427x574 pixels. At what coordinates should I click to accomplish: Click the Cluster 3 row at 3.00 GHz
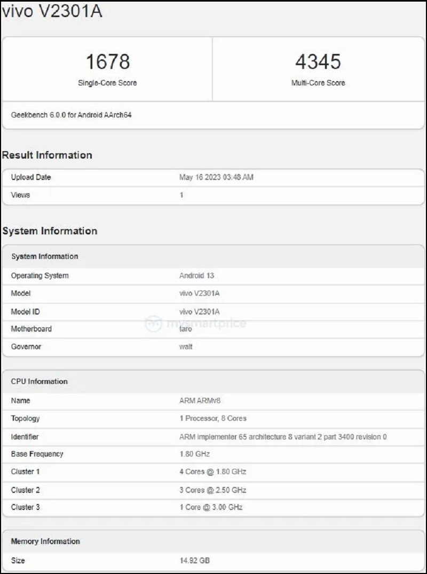pyautogui.click(x=213, y=507)
